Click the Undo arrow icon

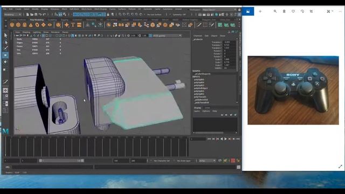click(40, 15)
